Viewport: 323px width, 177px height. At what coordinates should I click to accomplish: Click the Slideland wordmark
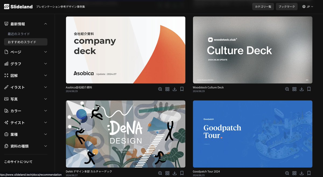click(x=22, y=7)
